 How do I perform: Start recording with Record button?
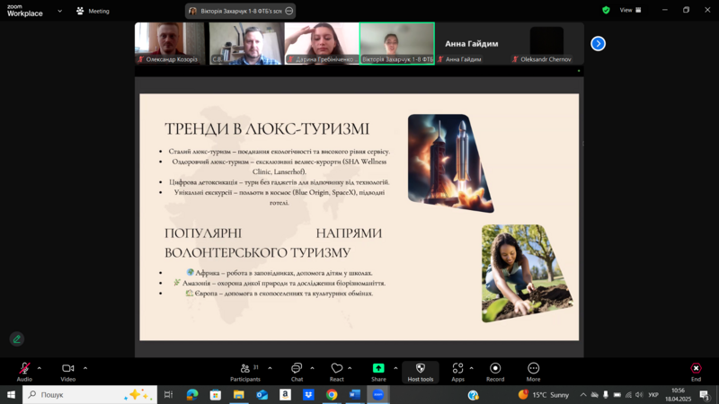[x=495, y=372]
